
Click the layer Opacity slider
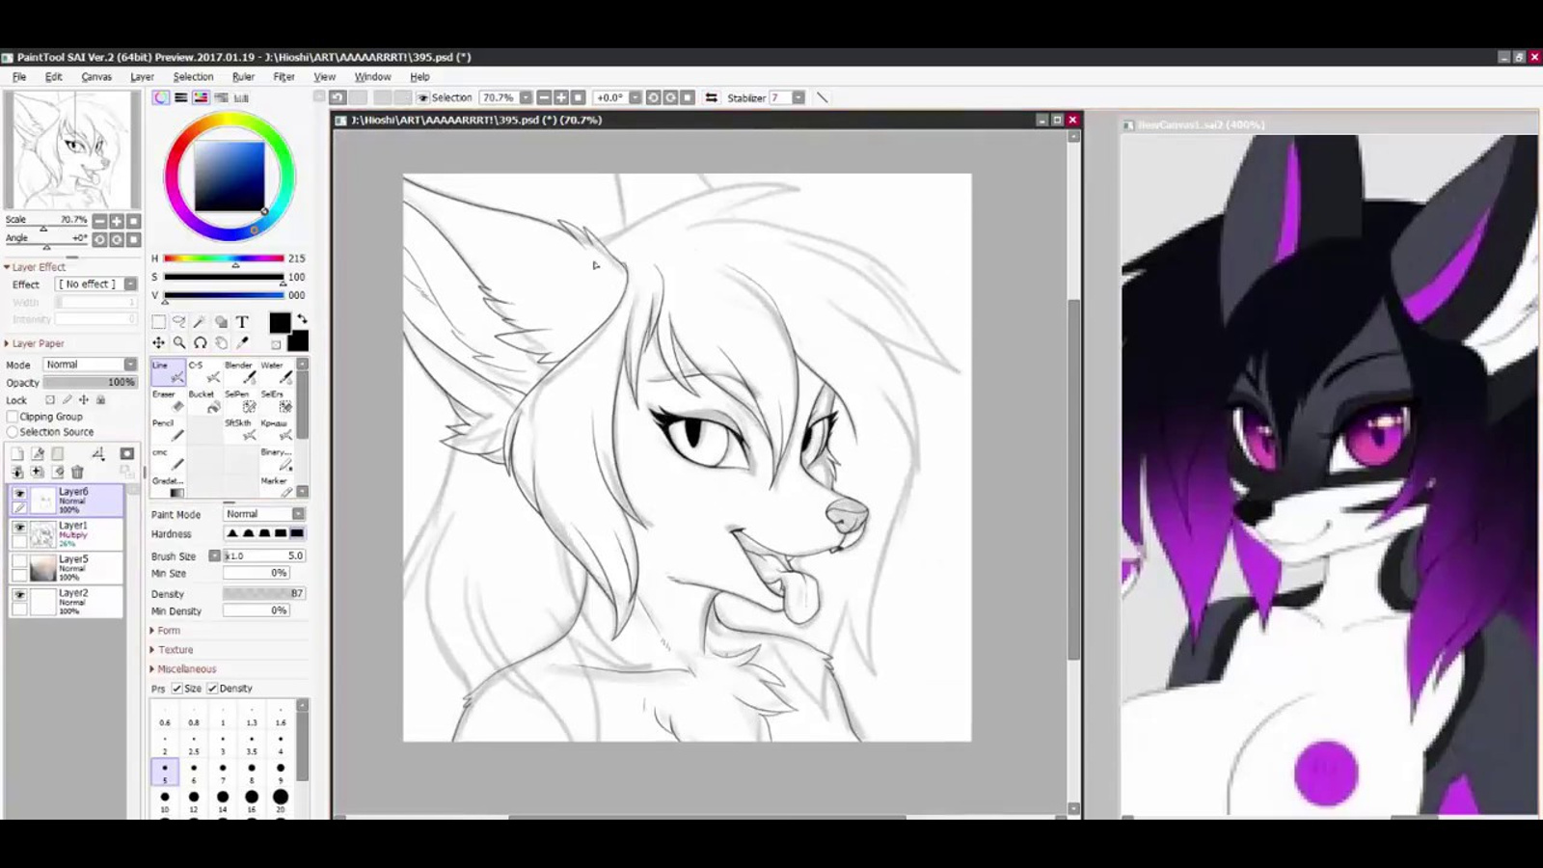click(x=90, y=382)
